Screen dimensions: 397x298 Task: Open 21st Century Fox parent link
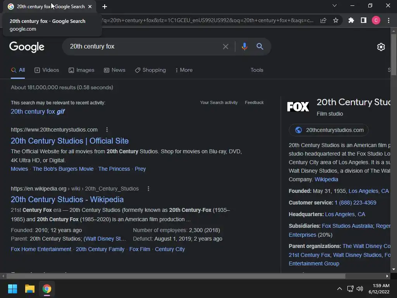tap(309, 255)
